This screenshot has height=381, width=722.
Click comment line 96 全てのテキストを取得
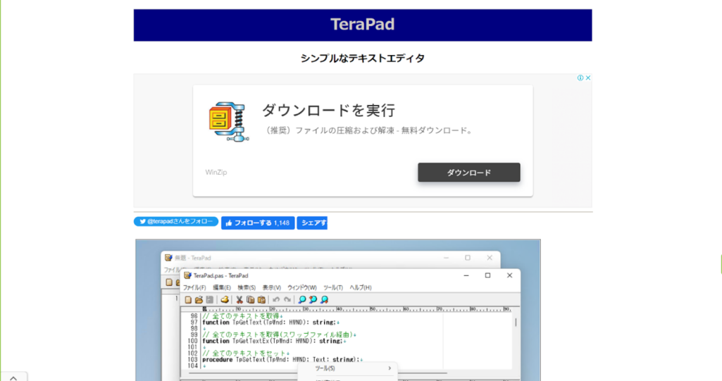click(242, 316)
